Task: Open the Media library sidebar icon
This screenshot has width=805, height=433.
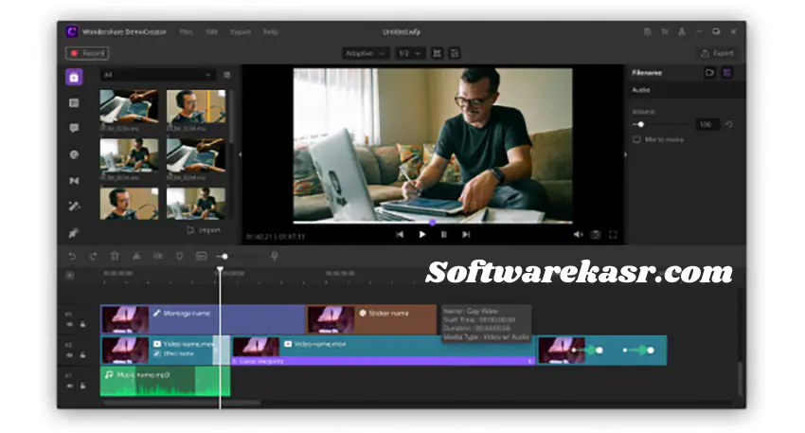Action: [74, 78]
